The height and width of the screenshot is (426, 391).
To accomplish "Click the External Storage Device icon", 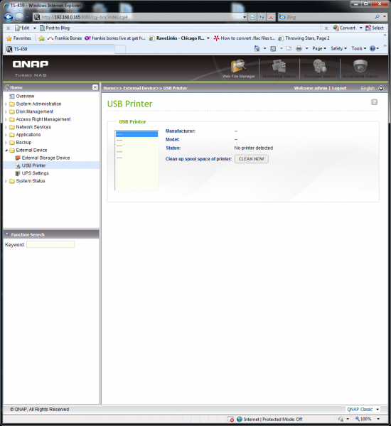I will pos(18,158).
